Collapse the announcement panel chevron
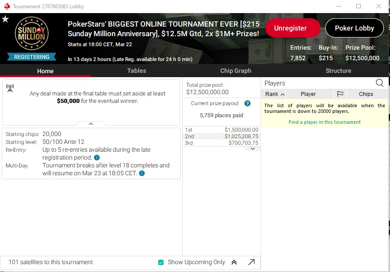 click(x=91, y=124)
